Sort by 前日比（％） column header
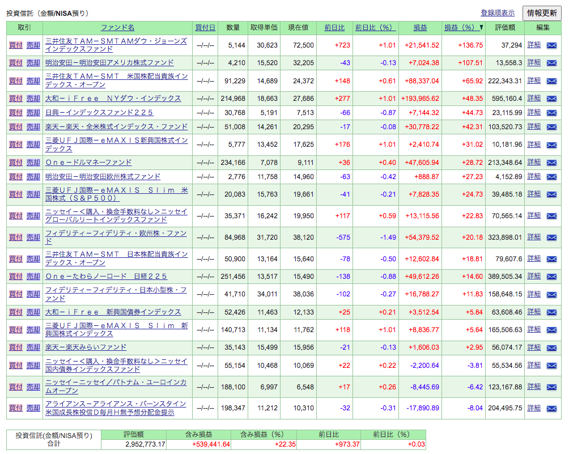 click(375, 28)
